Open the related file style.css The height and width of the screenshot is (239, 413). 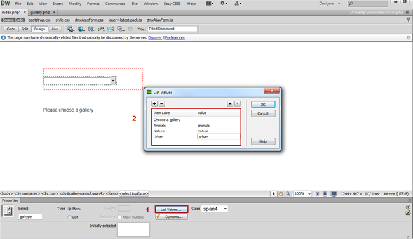click(62, 20)
